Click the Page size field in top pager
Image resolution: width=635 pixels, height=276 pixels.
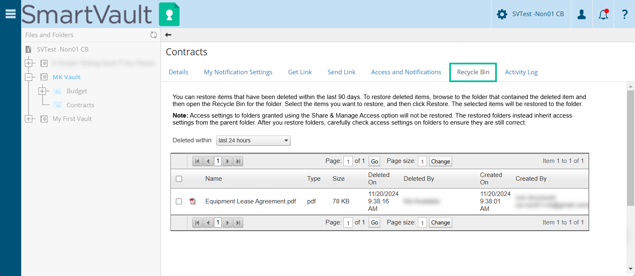click(422, 161)
